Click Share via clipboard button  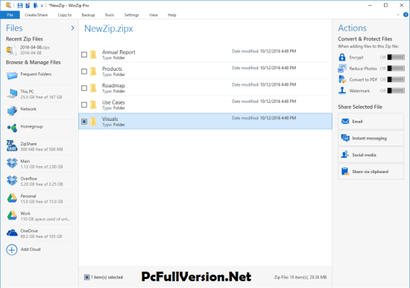[x=370, y=172]
